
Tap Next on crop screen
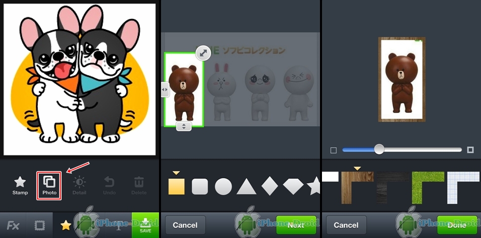pyautogui.click(x=296, y=225)
